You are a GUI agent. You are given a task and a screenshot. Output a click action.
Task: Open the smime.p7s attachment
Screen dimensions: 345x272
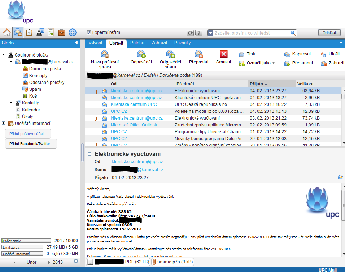click(173, 262)
